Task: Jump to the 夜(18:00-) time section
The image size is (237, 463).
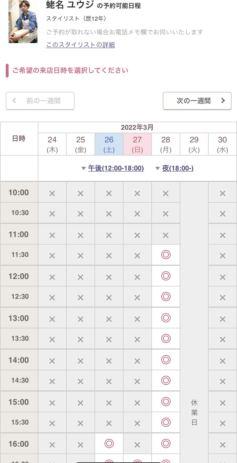Action: 178,168
